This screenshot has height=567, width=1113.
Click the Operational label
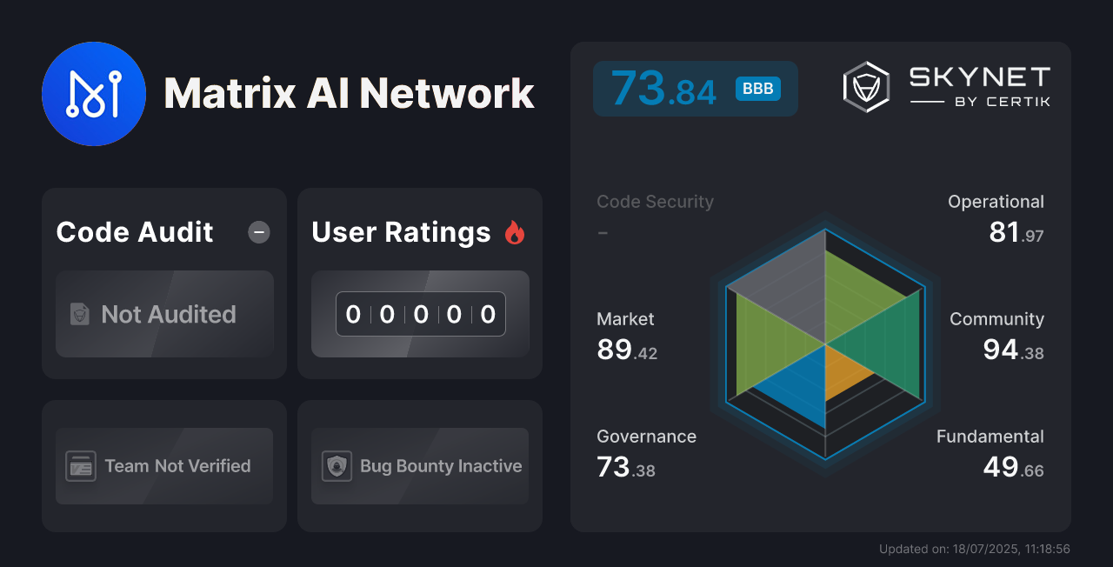coord(996,202)
